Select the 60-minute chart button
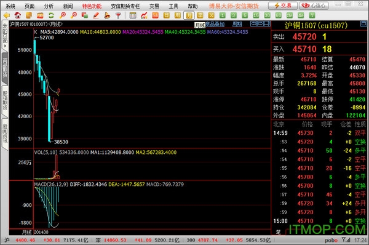The height and width of the screenshot is (245, 369). (279, 15)
